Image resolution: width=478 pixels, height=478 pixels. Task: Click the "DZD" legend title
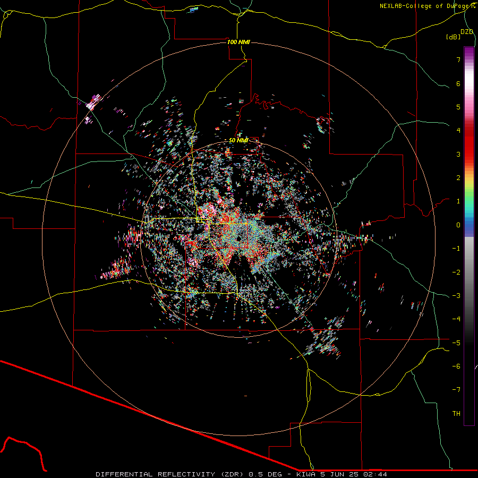pyautogui.click(x=467, y=32)
